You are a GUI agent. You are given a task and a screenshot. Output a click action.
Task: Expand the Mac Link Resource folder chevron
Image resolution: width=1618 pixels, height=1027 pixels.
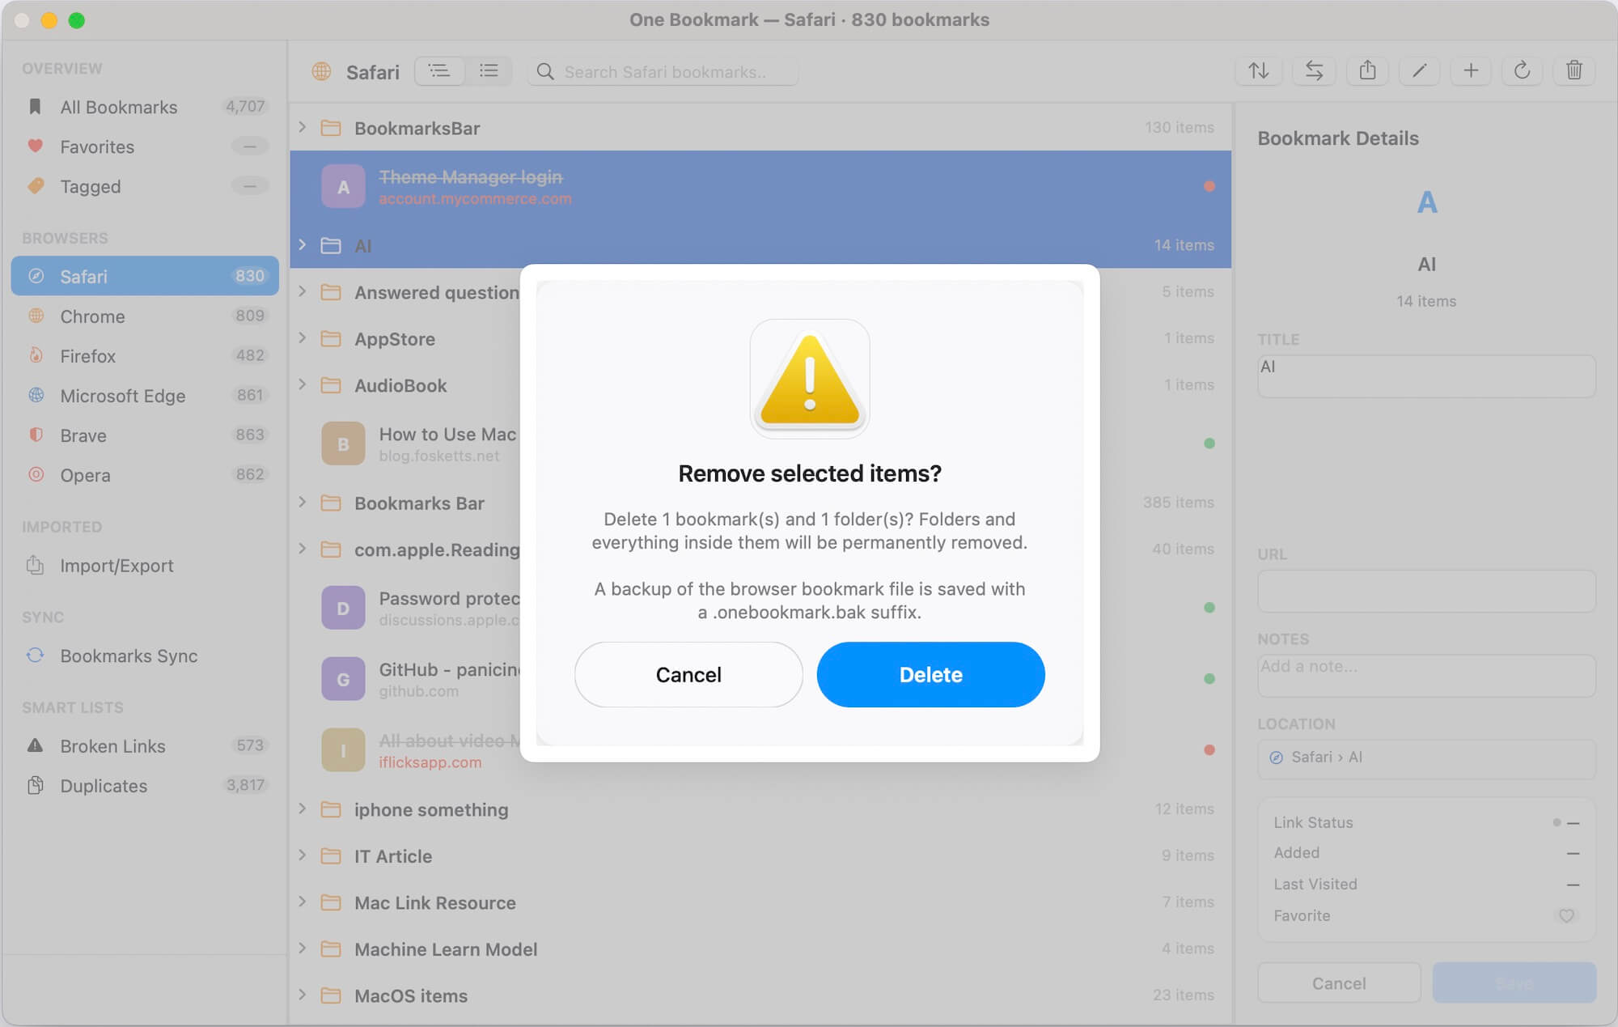click(x=303, y=902)
